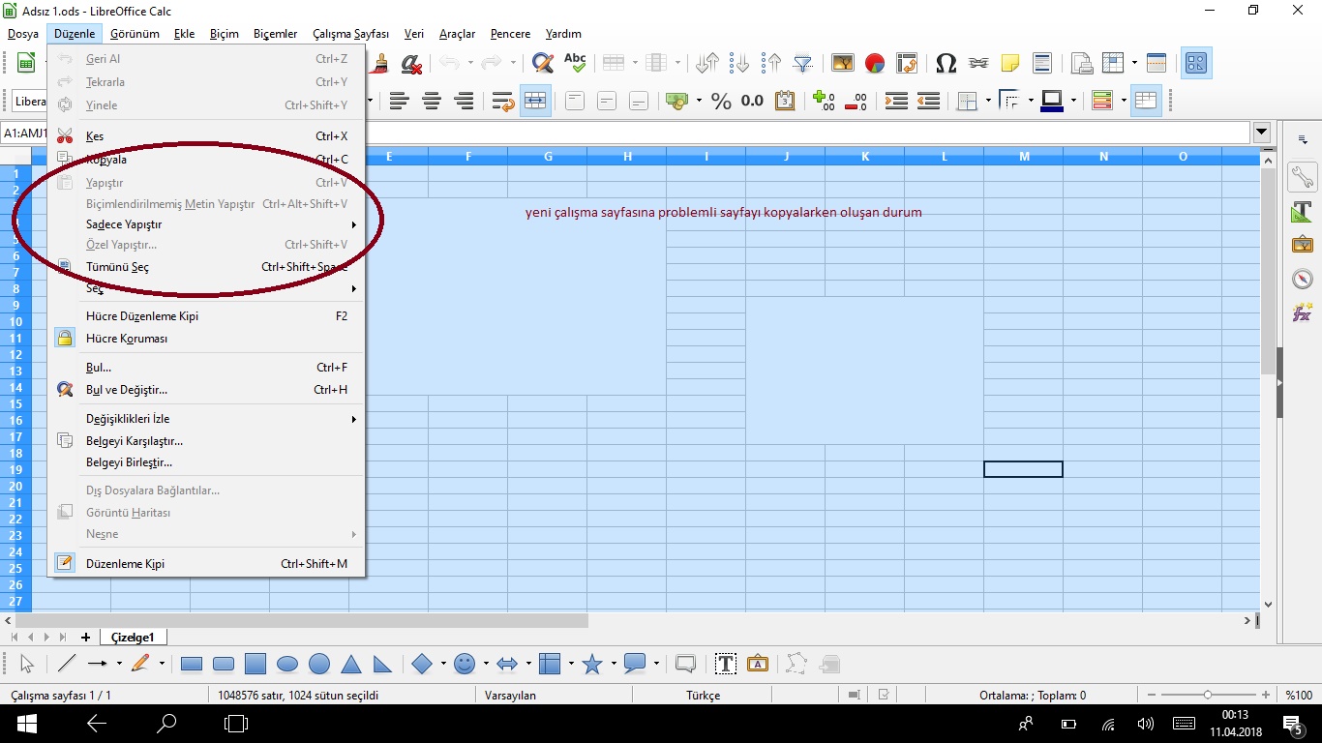Click Clear Direct Formatting icon
The image size is (1322, 743).
pos(411,63)
